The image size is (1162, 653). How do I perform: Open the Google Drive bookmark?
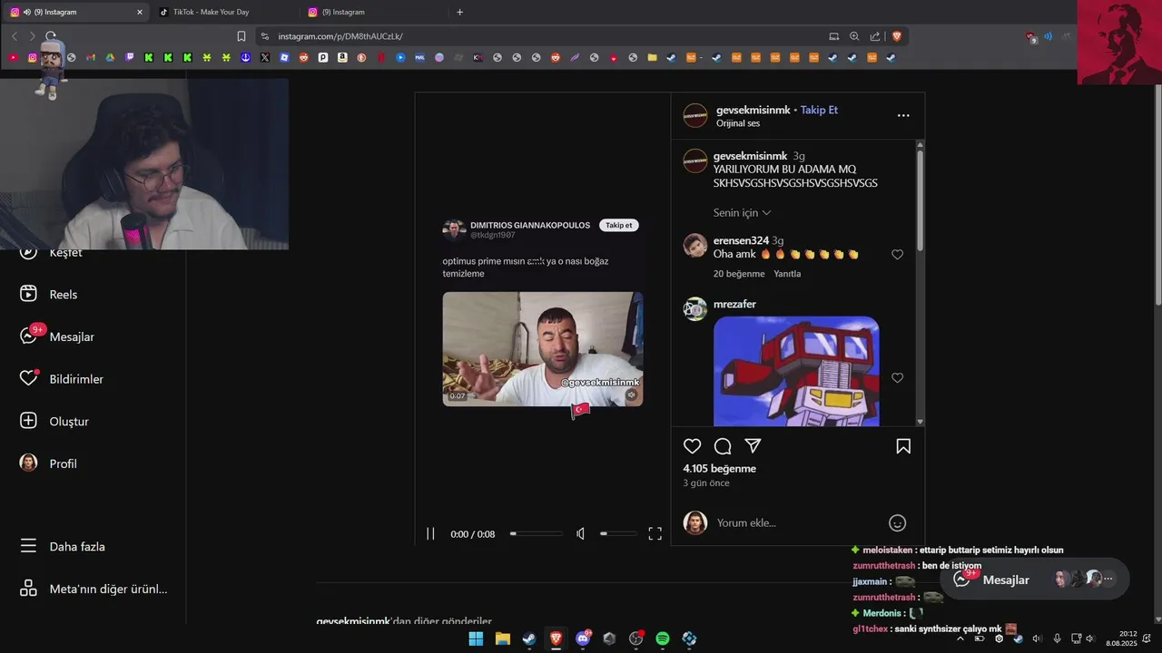[110, 57]
